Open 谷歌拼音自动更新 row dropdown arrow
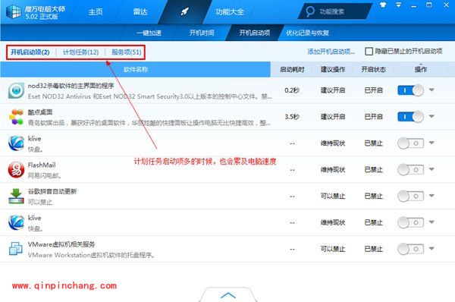This screenshot has width=455, height=302. 431,196
